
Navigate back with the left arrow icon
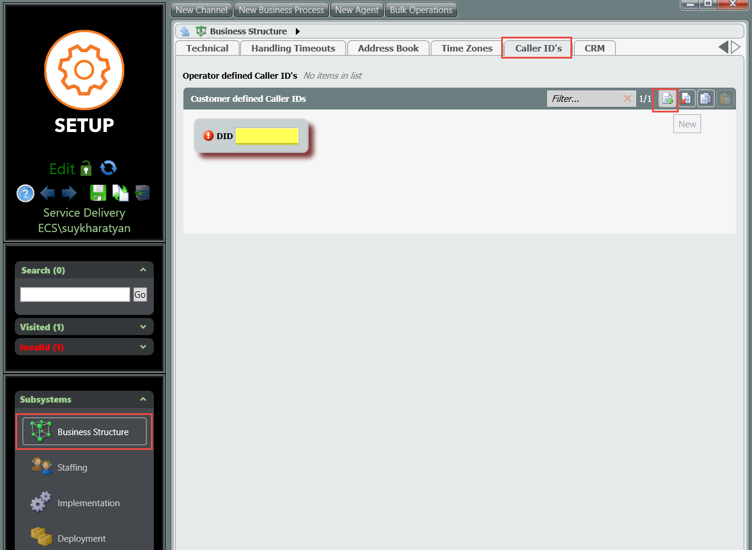coord(48,193)
